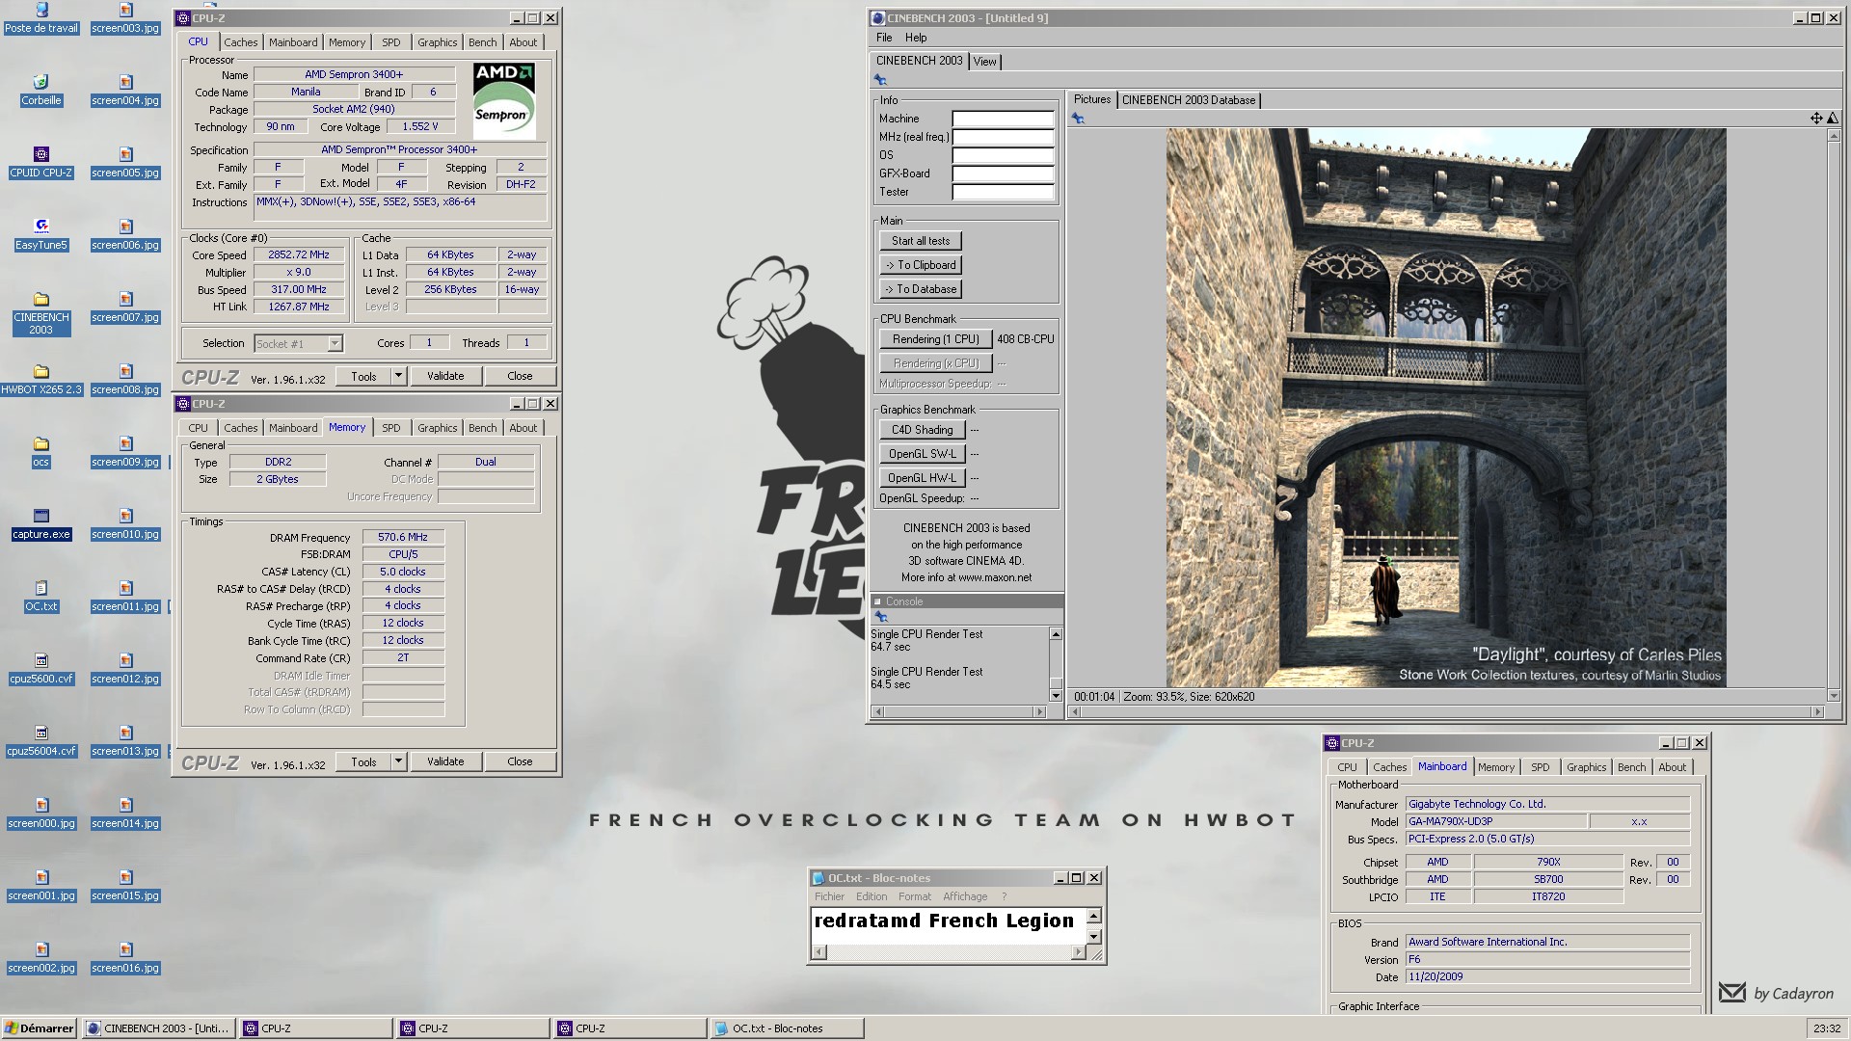Click the GFX-Board input field
The image size is (1851, 1041).
1003,173
